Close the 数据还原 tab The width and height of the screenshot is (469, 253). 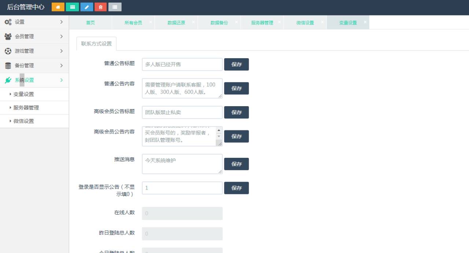193,22
